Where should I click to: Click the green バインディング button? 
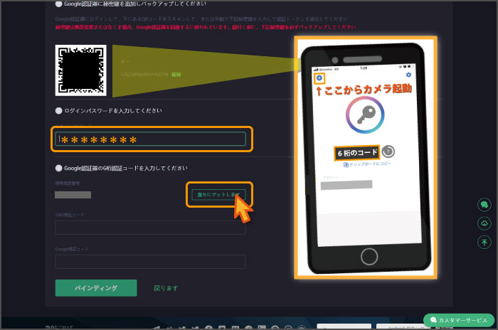click(96, 288)
